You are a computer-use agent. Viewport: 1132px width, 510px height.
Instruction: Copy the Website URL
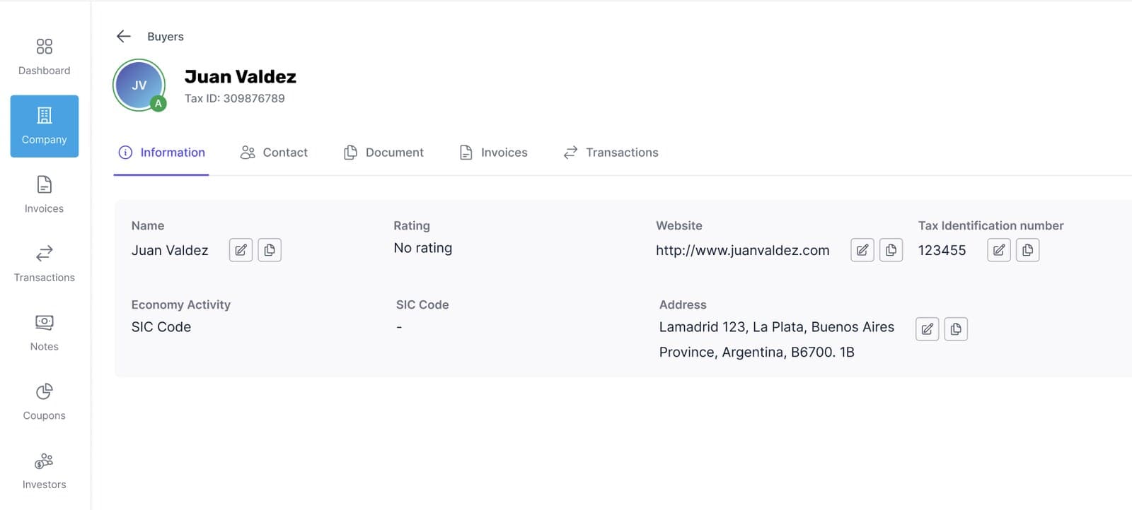[x=891, y=250]
